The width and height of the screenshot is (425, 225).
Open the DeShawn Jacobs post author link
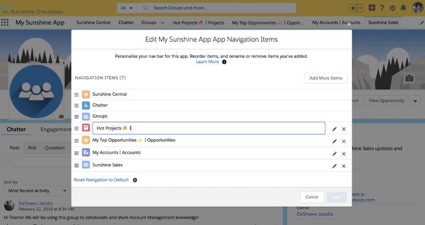click(x=36, y=203)
